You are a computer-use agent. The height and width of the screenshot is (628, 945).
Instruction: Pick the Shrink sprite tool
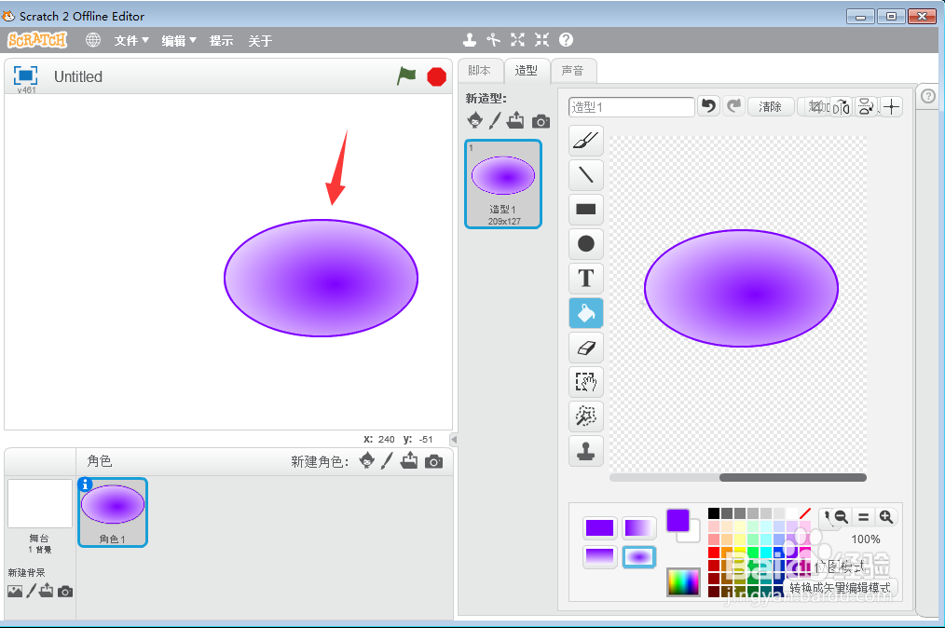click(x=541, y=40)
